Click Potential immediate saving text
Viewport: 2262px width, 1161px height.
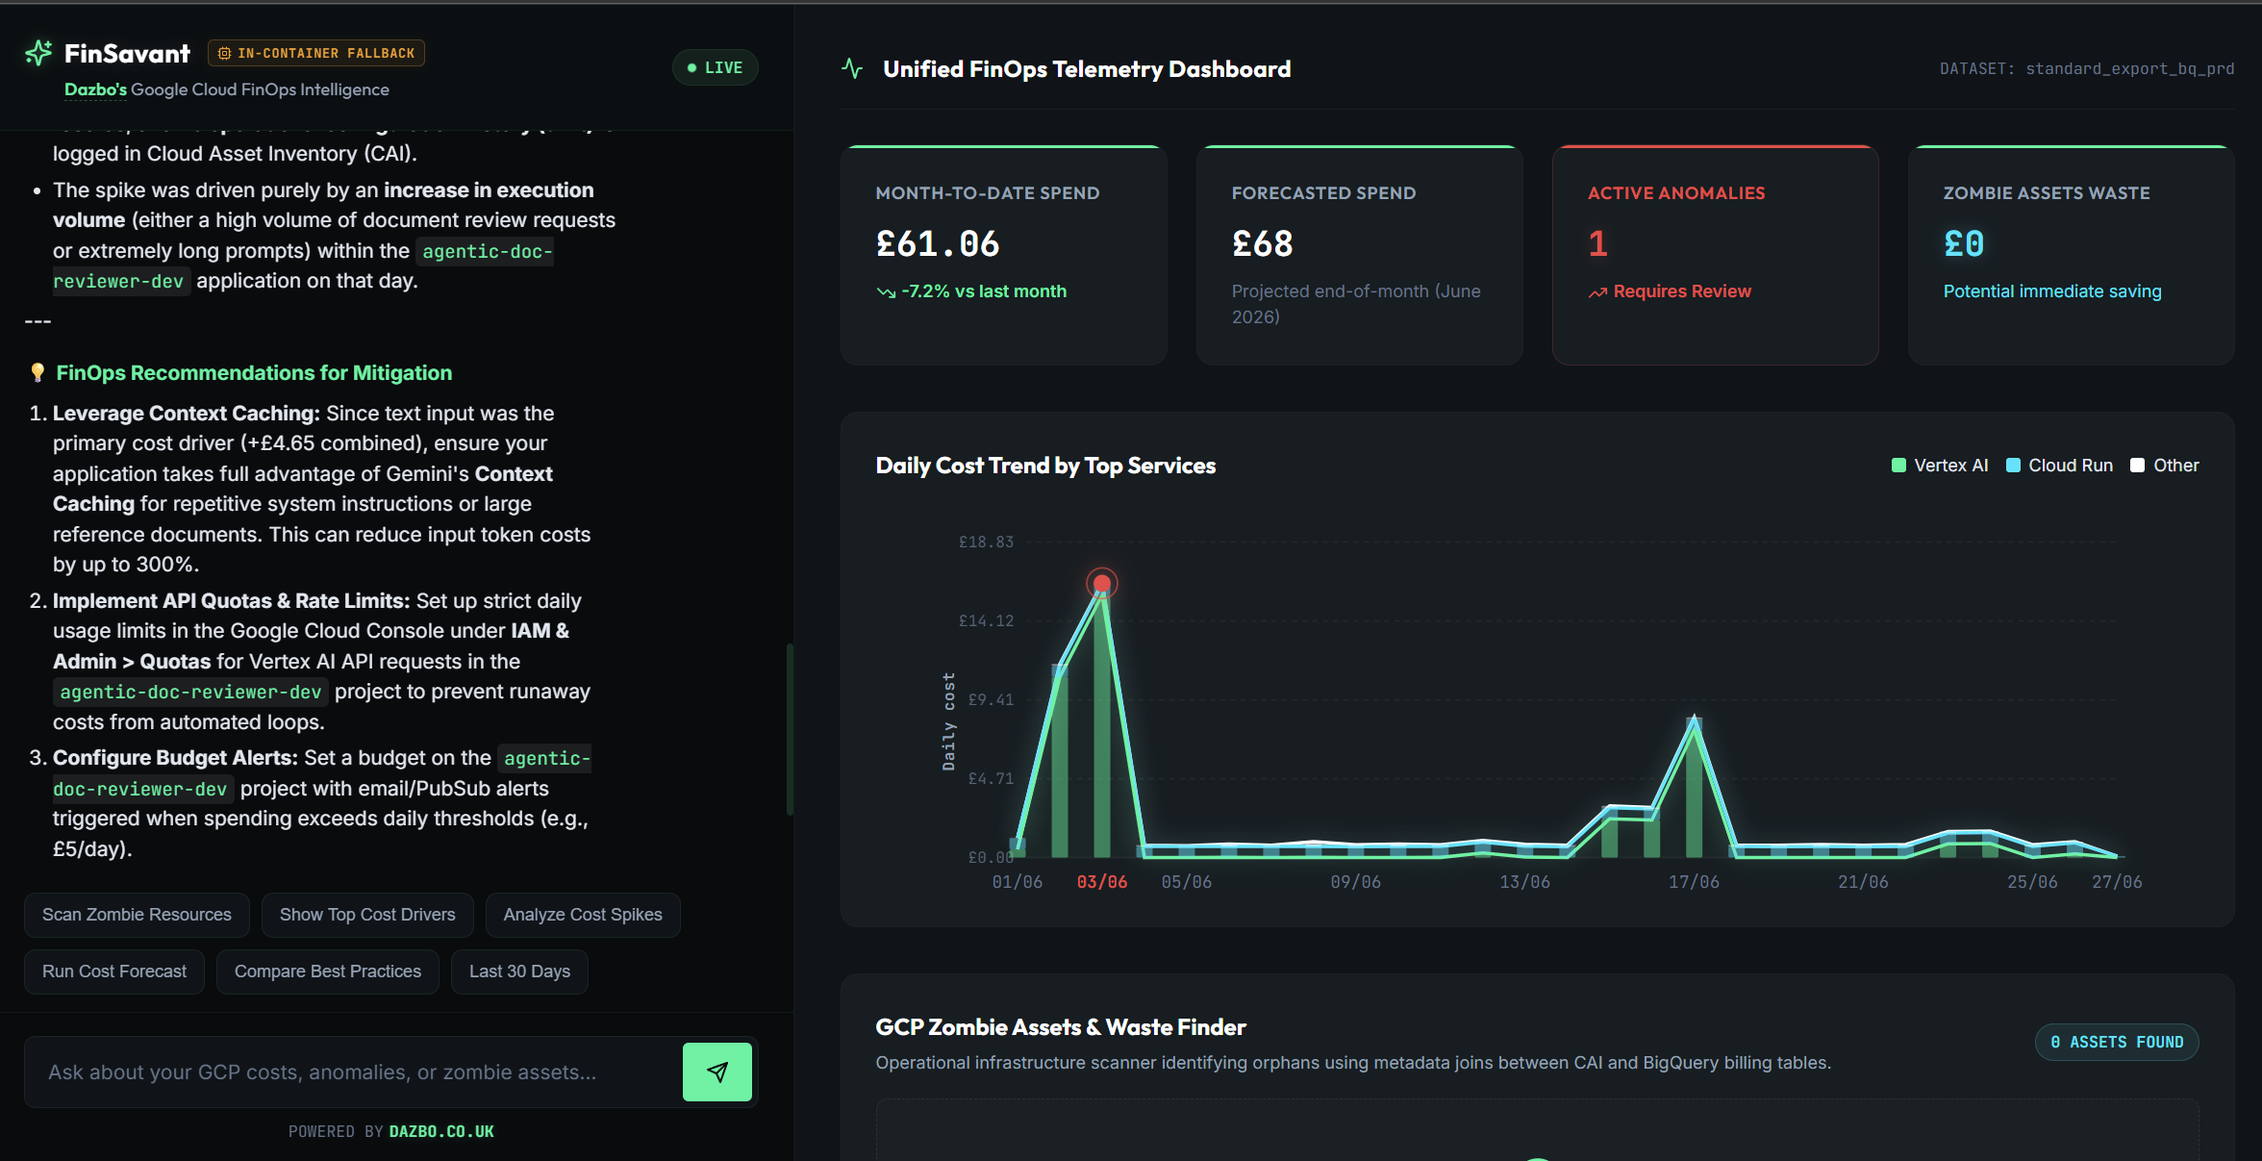click(2052, 291)
